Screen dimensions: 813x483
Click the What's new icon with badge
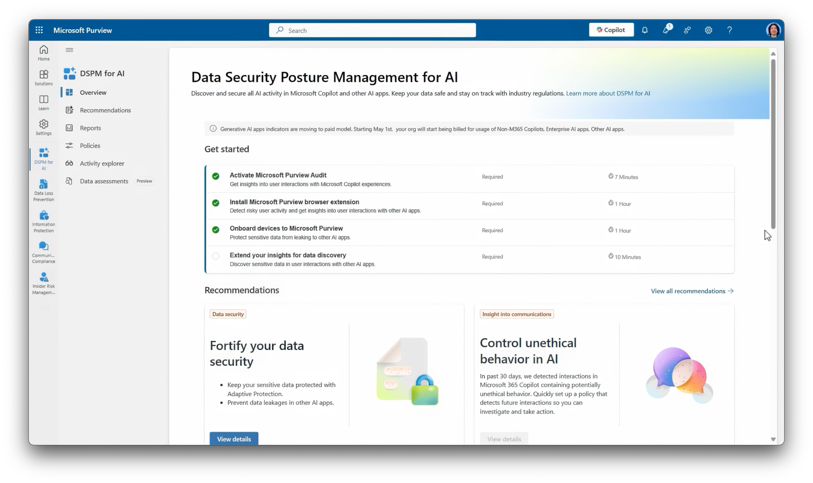point(666,30)
